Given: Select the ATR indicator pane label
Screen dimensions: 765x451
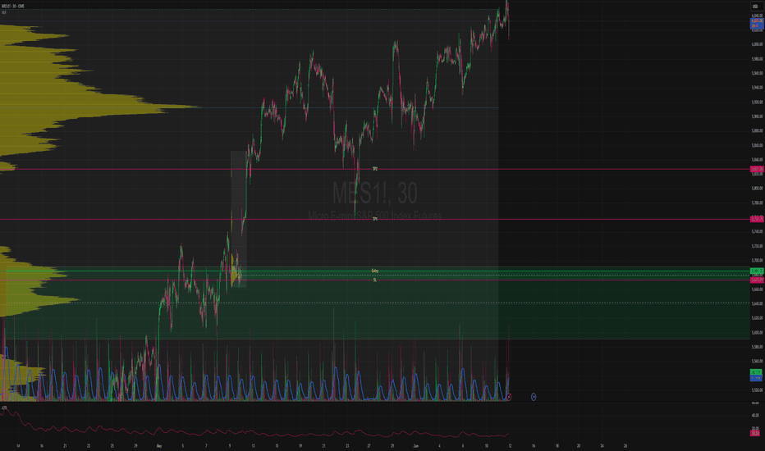Looking at the screenshot, I should click(x=4, y=408).
